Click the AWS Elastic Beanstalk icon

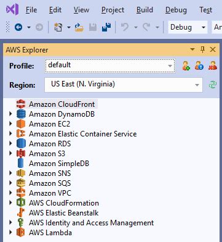coord(21,212)
